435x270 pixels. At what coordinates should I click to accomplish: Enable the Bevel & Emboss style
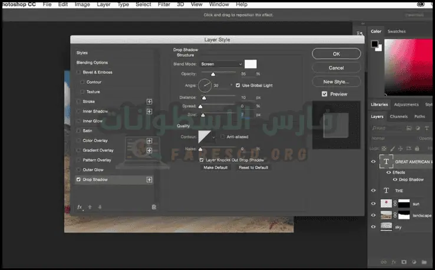pyautogui.click(x=79, y=73)
